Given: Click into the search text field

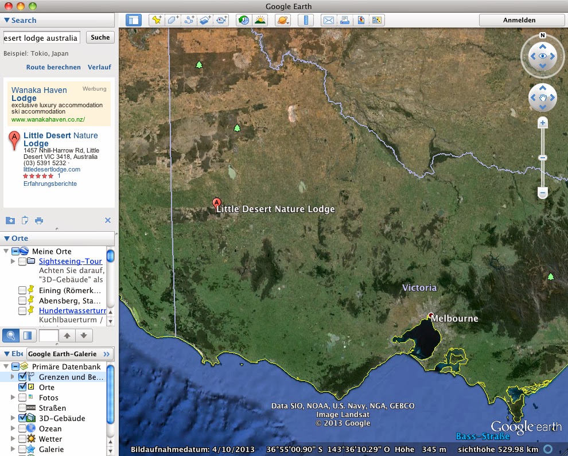Looking at the screenshot, I should click(x=42, y=38).
